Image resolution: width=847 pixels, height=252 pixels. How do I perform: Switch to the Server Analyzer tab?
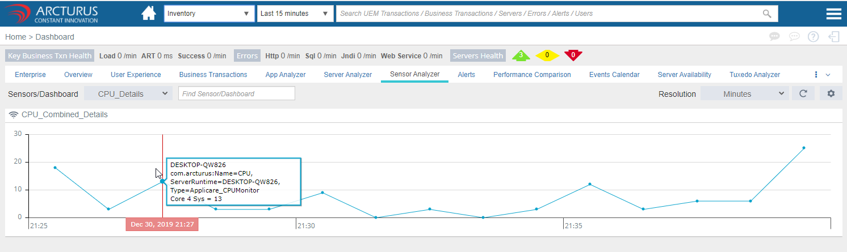(347, 75)
